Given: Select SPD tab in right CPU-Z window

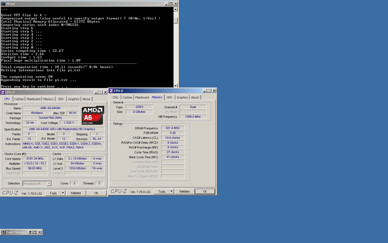Looking at the screenshot, I should point(169,97).
